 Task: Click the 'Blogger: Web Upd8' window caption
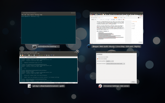[116, 46]
